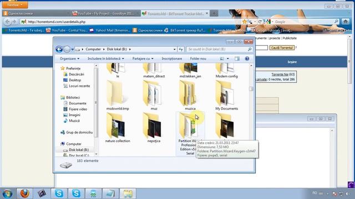Click the Explorer help icon
Image resolution: width=355 pixels, height=199 pixels.
pos(247,59)
